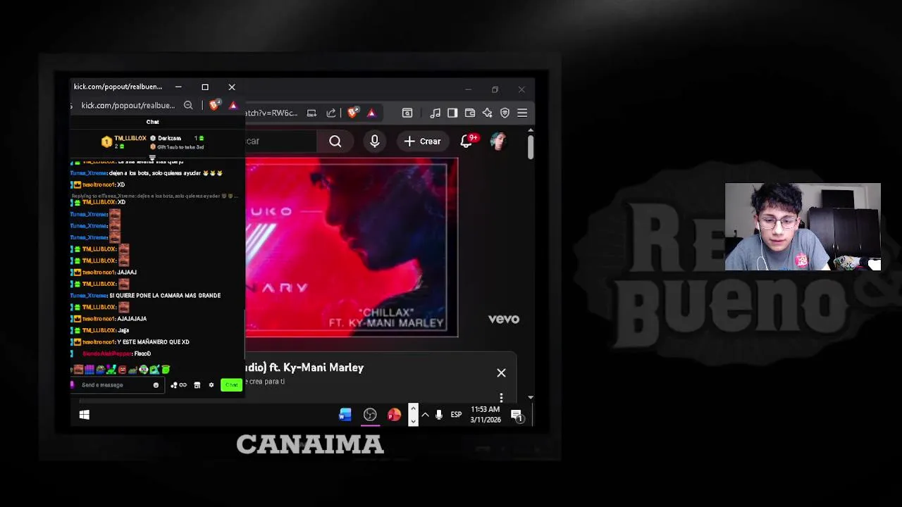Click the channel points icon next to chat input
The image size is (902, 507).
178,385
